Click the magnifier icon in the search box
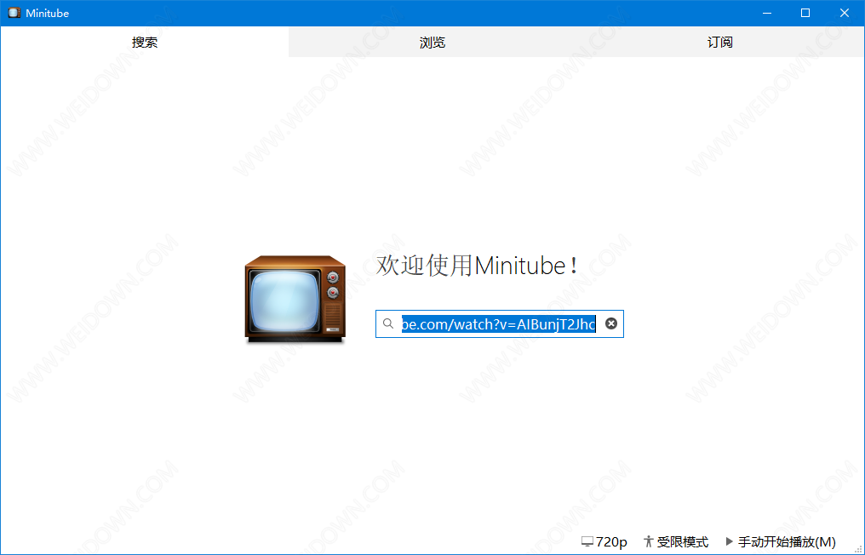The width and height of the screenshot is (865, 555). point(388,323)
